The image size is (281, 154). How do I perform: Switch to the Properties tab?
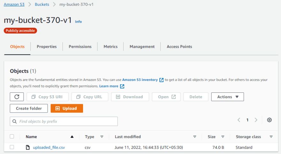[47, 47]
